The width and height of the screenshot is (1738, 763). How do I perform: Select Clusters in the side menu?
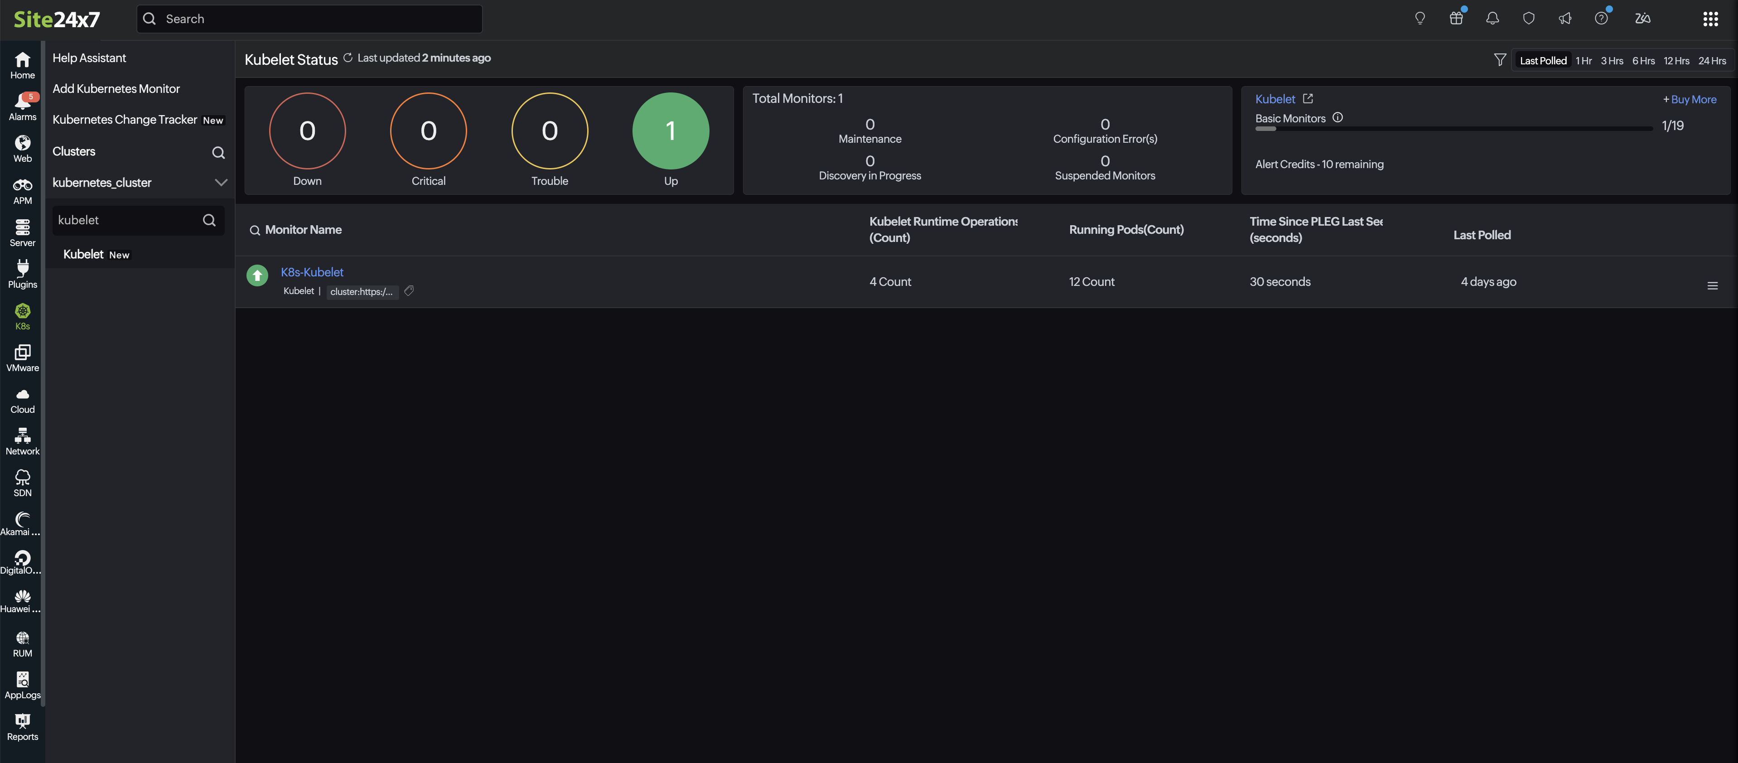[73, 151]
